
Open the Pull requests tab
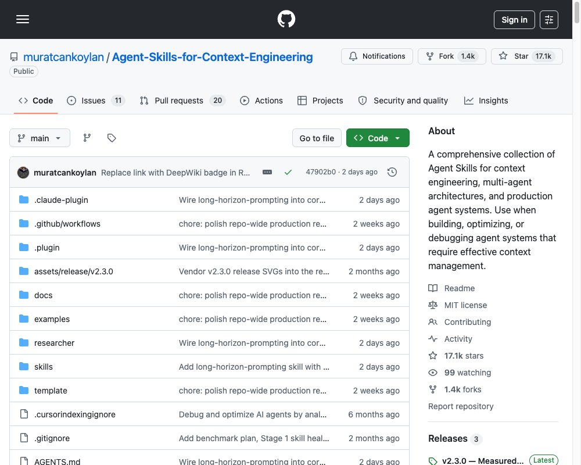(x=182, y=101)
